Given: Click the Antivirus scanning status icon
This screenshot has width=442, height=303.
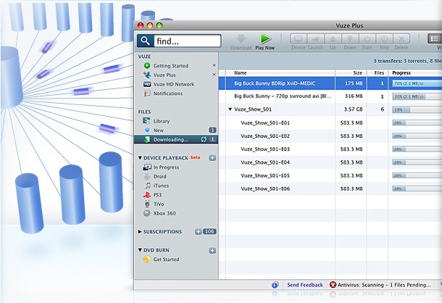Looking at the screenshot, I should pyautogui.click(x=333, y=286).
